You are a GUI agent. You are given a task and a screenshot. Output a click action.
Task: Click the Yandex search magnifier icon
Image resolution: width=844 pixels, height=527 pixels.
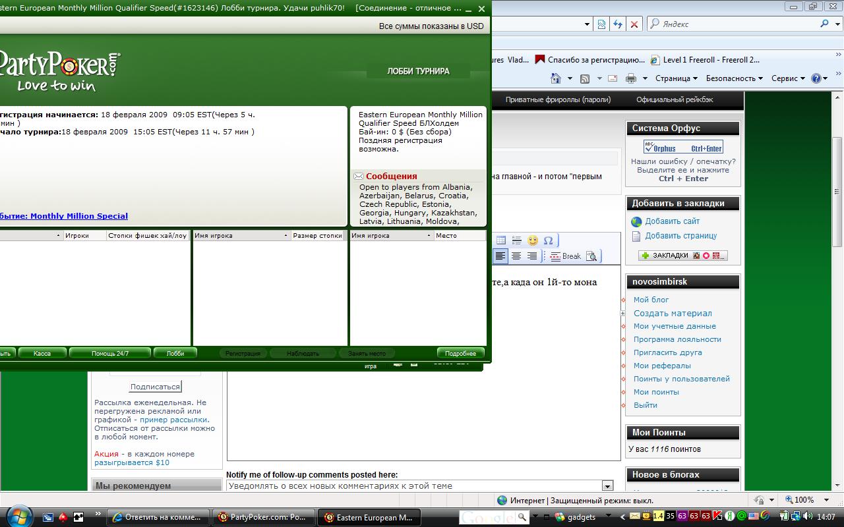[x=825, y=24]
